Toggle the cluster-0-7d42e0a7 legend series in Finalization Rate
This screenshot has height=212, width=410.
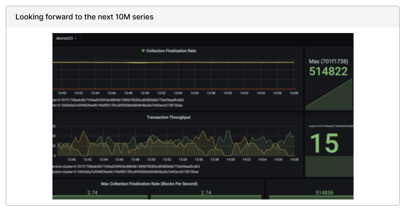click(117, 105)
